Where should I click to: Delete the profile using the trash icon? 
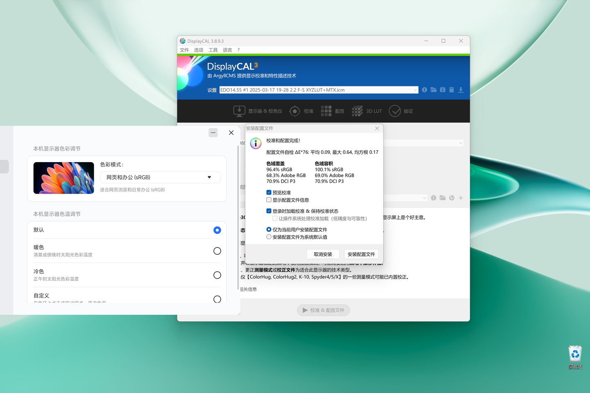tap(452, 90)
